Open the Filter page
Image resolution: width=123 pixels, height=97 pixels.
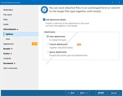click(5, 20)
